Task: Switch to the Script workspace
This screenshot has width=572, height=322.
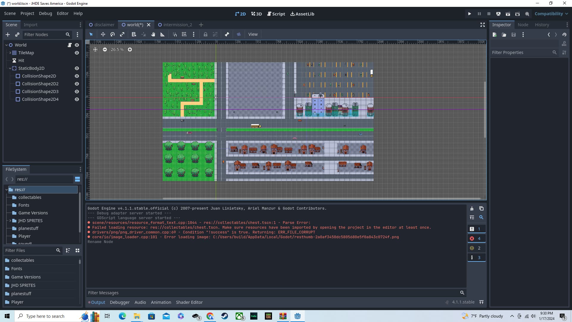Action: [276, 14]
